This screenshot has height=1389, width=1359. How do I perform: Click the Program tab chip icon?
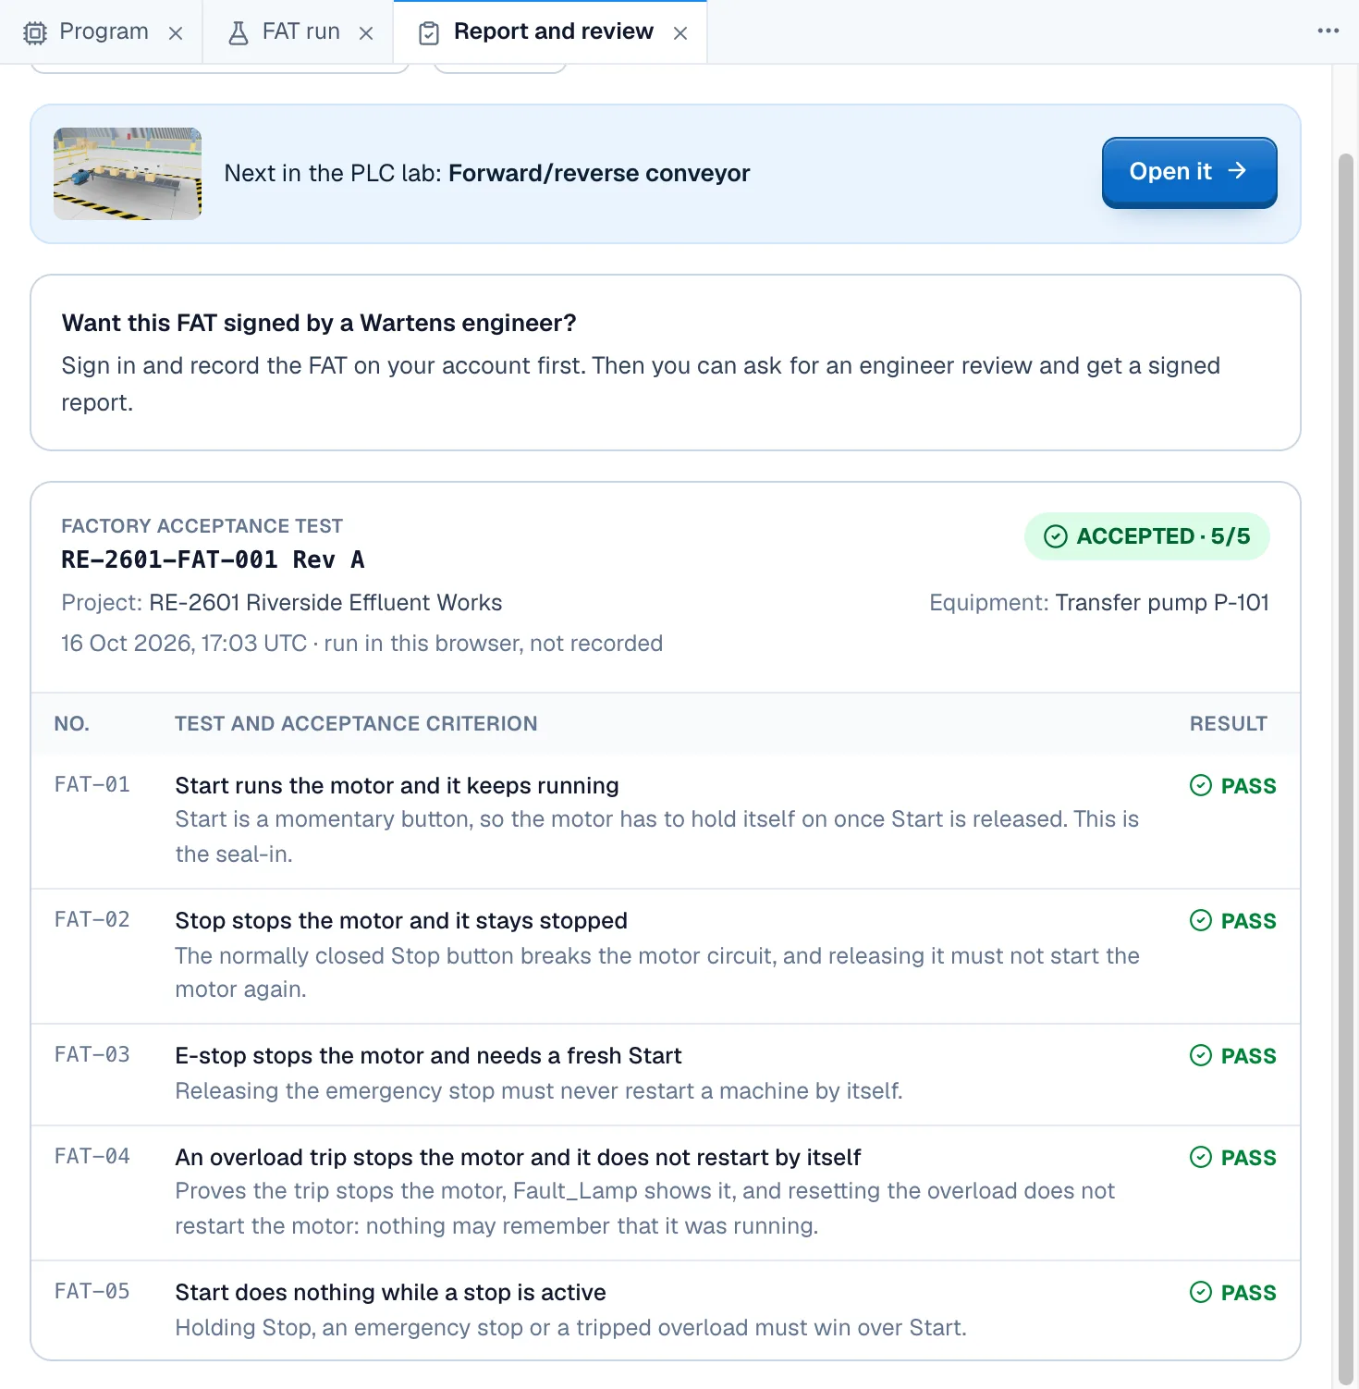35,33
